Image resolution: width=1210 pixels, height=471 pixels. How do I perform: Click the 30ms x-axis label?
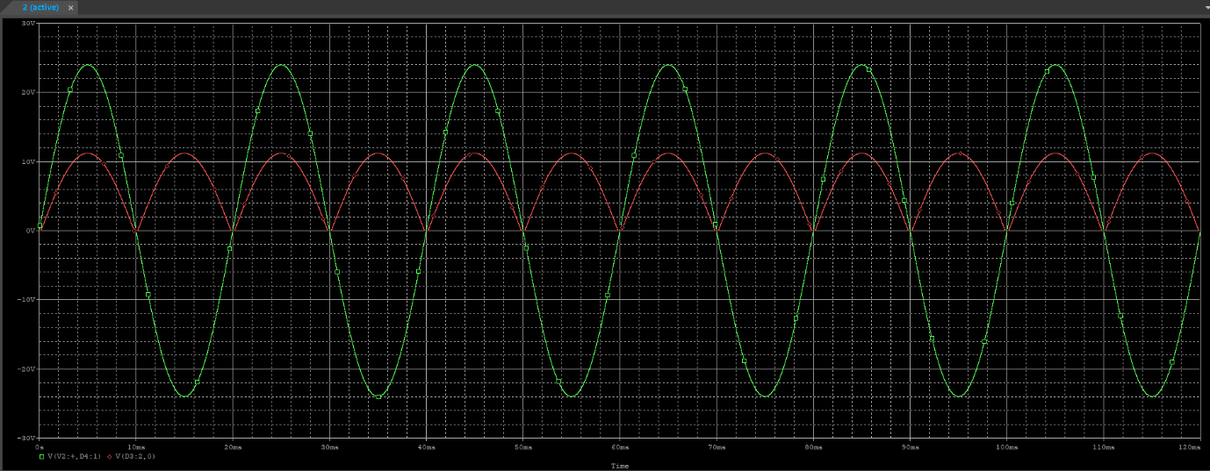point(329,446)
